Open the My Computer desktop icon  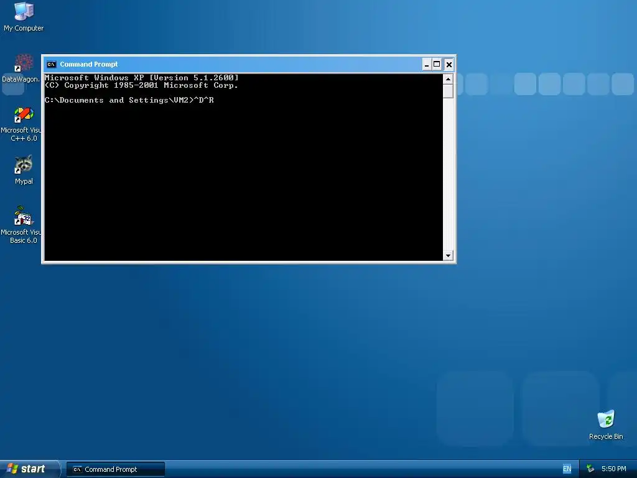[x=24, y=16]
